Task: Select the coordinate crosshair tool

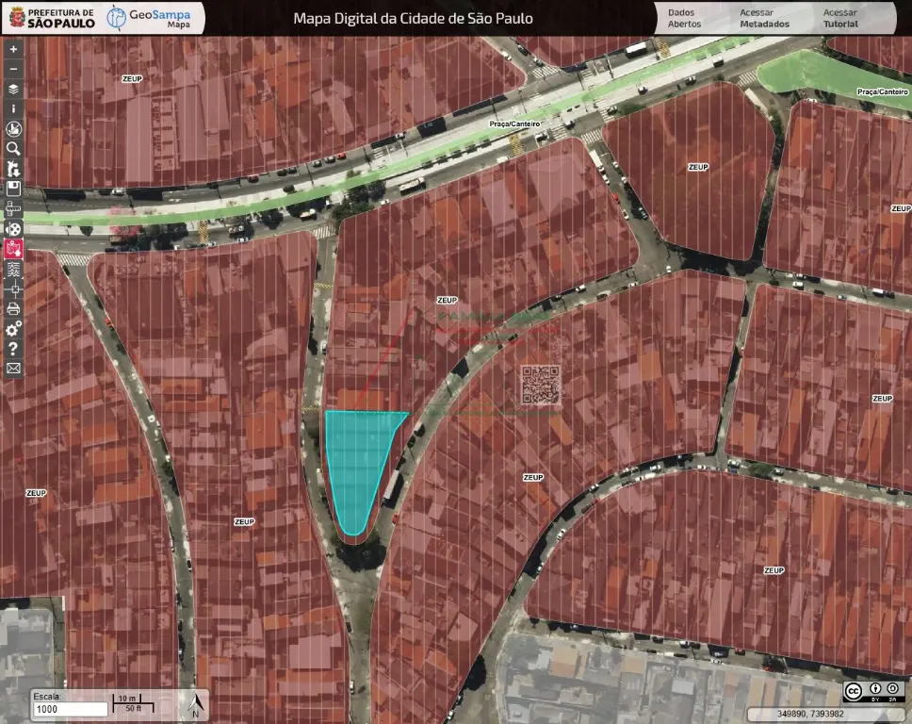Action: coord(13,288)
